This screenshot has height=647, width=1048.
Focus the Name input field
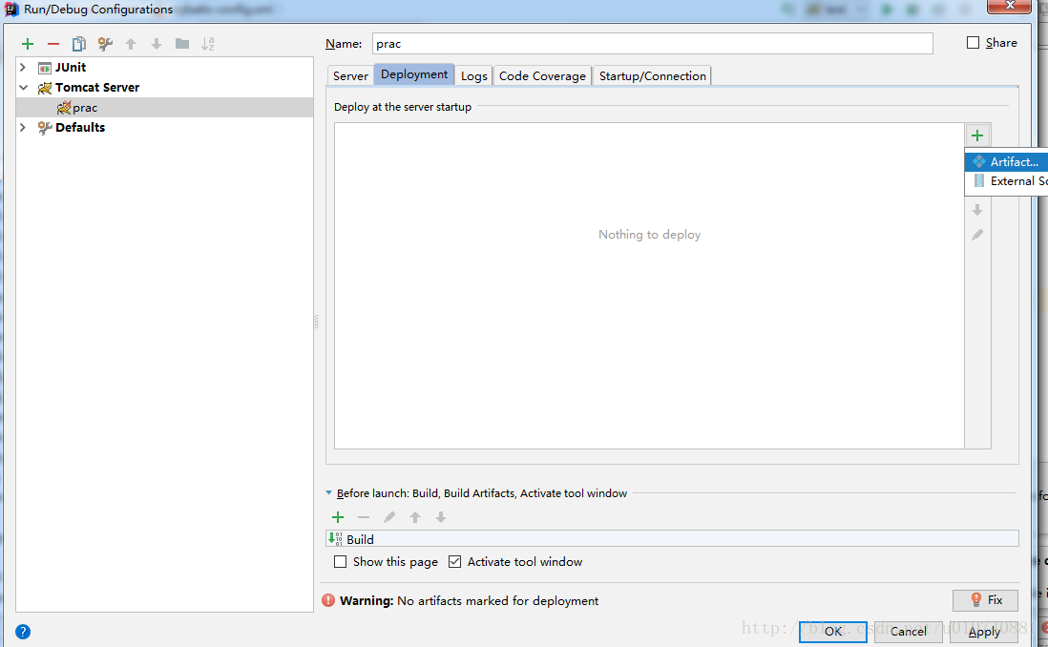tap(652, 44)
